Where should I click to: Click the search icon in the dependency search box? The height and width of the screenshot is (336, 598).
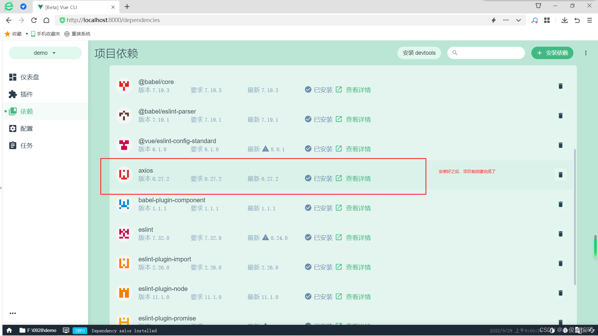click(x=455, y=53)
